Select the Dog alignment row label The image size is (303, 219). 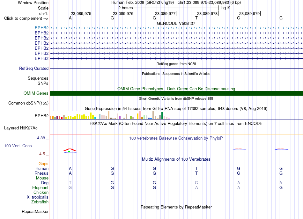coord(45,183)
